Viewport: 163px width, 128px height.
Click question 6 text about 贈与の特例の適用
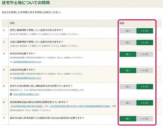pos(39,102)
